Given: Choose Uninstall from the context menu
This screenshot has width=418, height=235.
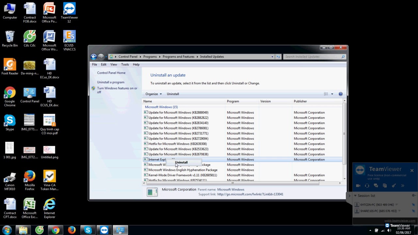Looking at the screenshot, I should [184, 162].
